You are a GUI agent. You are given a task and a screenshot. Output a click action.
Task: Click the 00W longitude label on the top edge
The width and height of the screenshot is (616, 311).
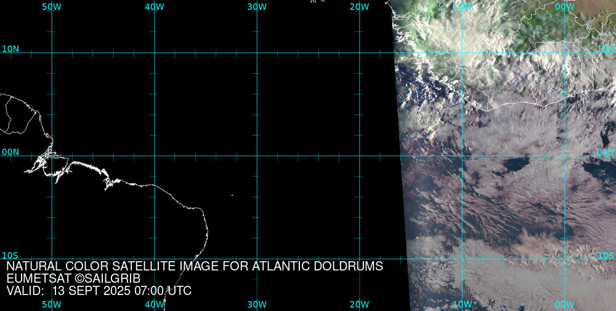pyautogui.click(x=565, y=7)
